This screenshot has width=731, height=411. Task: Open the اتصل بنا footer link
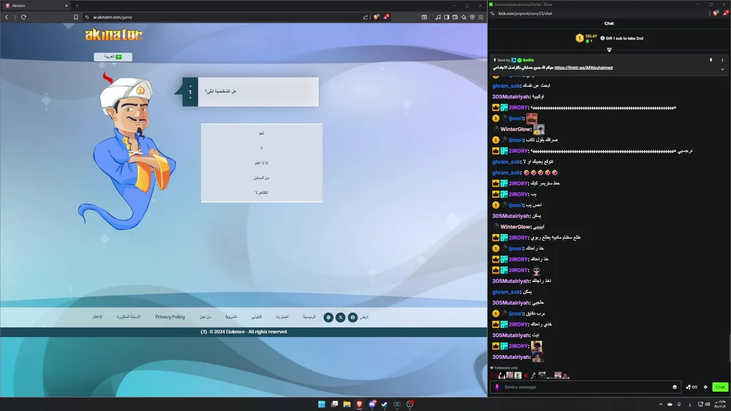tap(282, 317)
